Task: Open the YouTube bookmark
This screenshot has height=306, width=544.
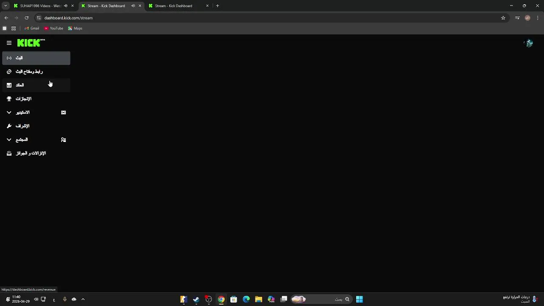Action: click(54, 28)
